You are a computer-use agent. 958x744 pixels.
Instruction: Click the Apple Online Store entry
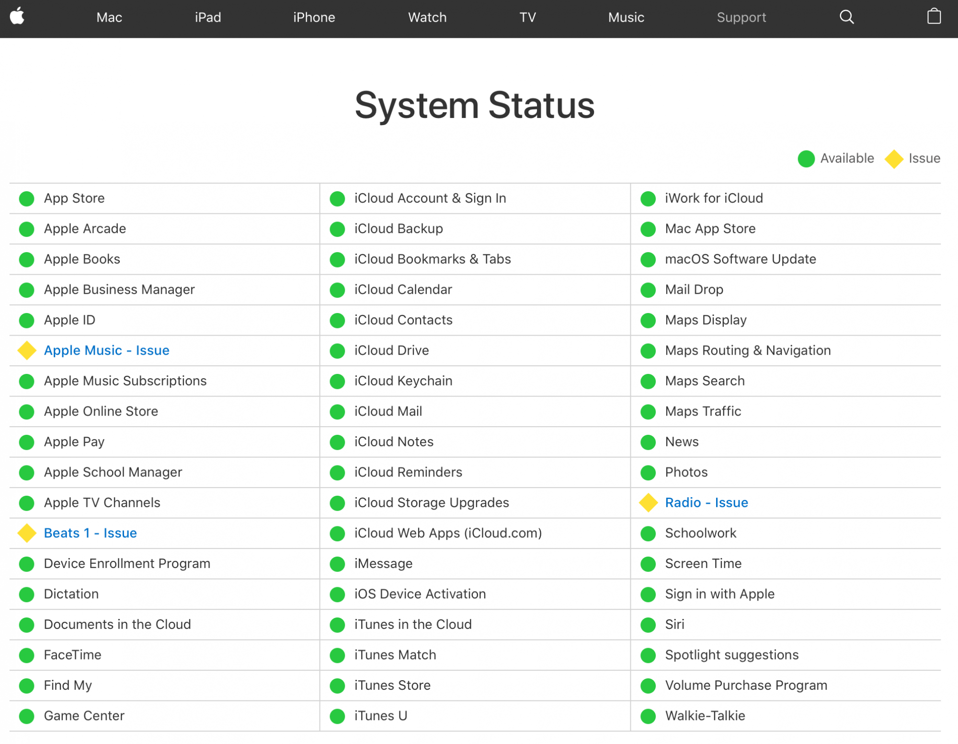point(101,411)
